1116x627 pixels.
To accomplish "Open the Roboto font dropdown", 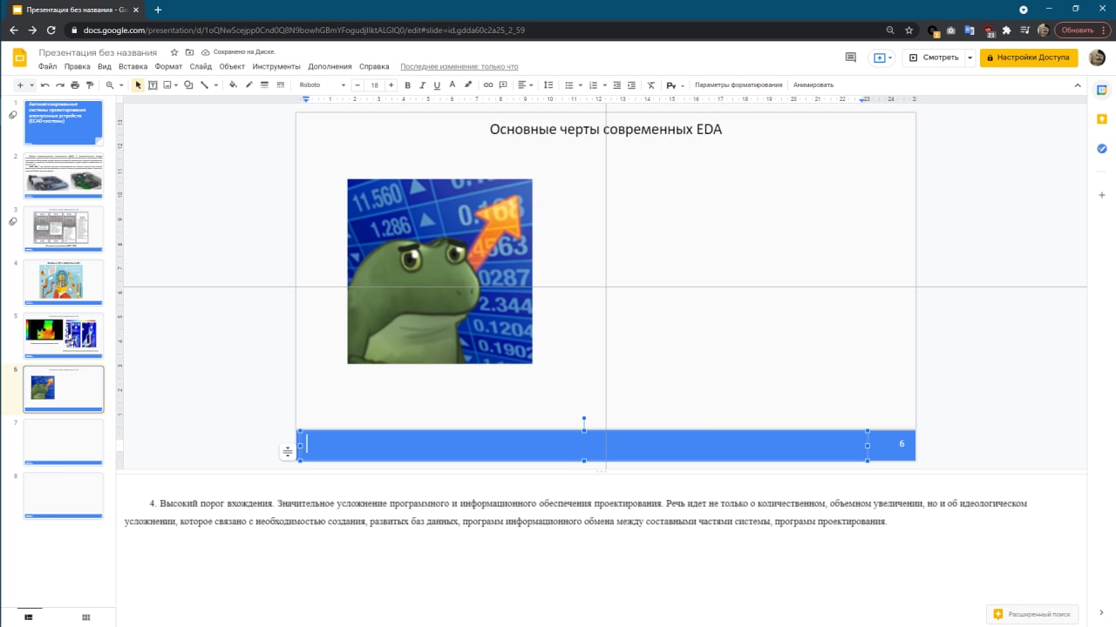I will point(321,85).
